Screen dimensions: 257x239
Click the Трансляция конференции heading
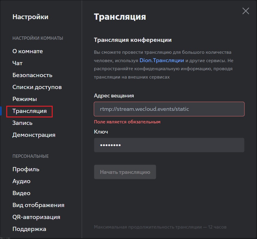tap(133, 40)
